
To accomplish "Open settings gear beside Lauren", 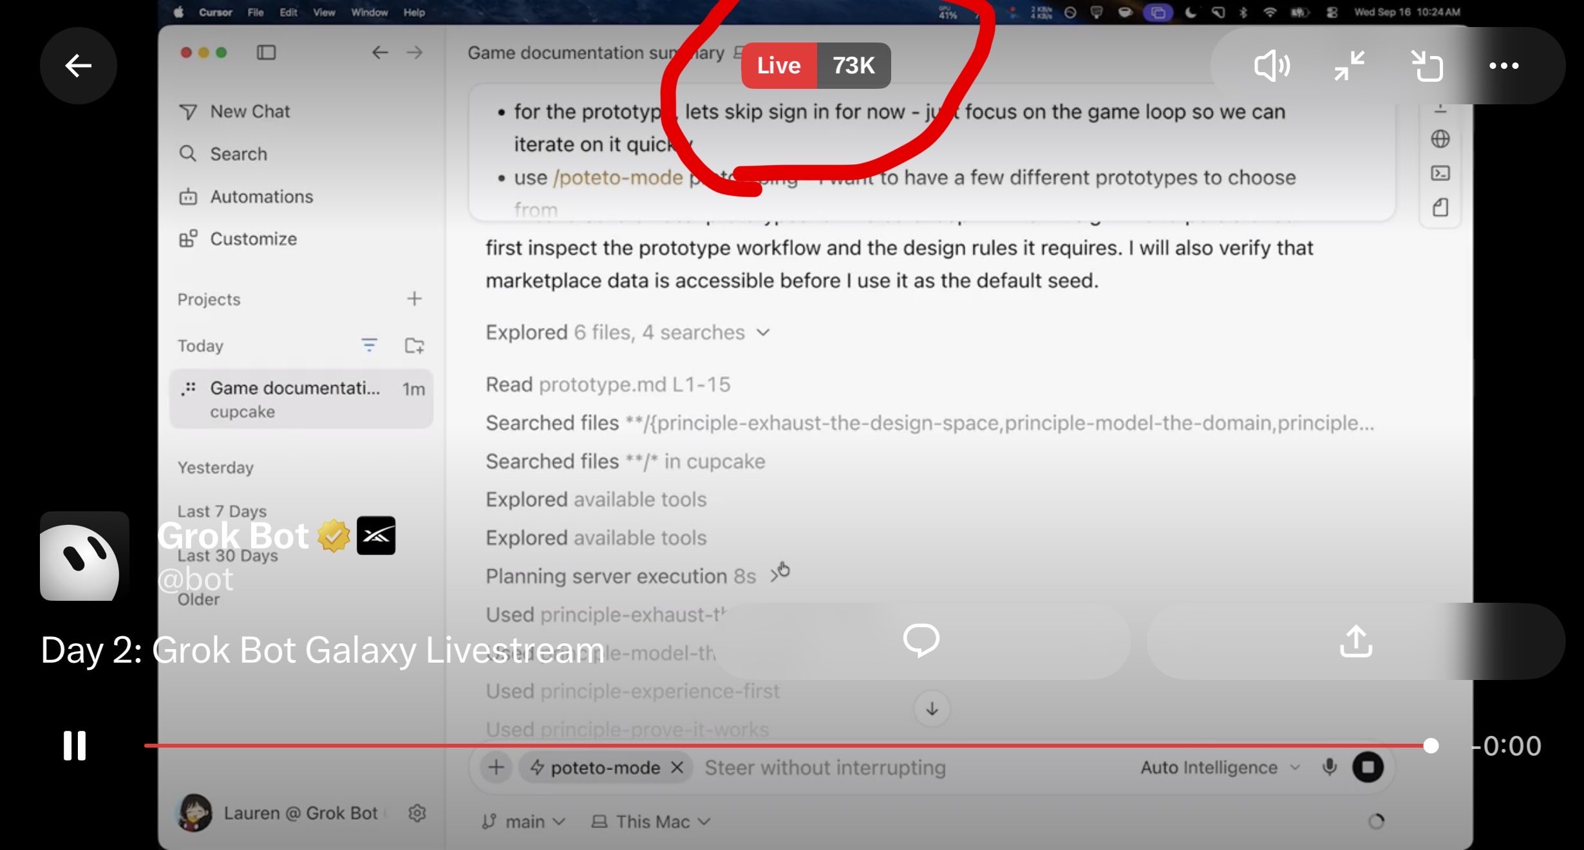I will click(417, 813).
